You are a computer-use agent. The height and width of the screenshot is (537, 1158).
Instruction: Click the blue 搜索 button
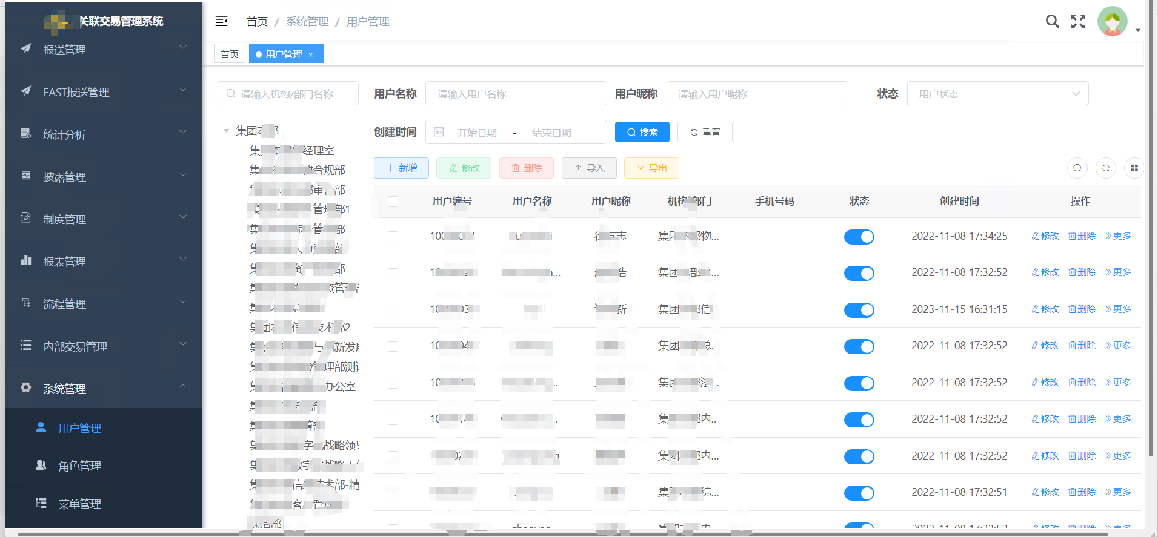[642, 132]
